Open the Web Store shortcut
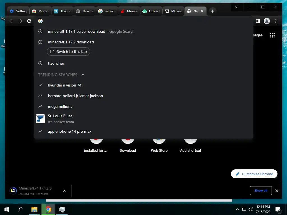The height and width of the screenshot is (215, 287). (x=159, y=145)
